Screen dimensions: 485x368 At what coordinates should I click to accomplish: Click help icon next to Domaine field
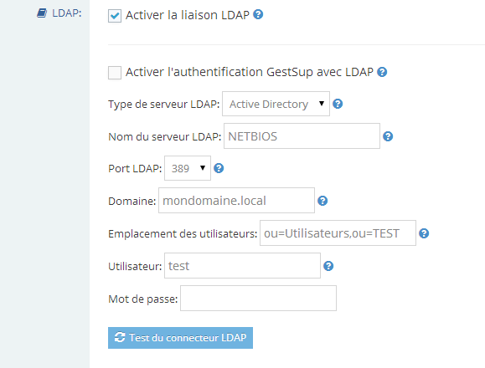(x=322, y=201)
